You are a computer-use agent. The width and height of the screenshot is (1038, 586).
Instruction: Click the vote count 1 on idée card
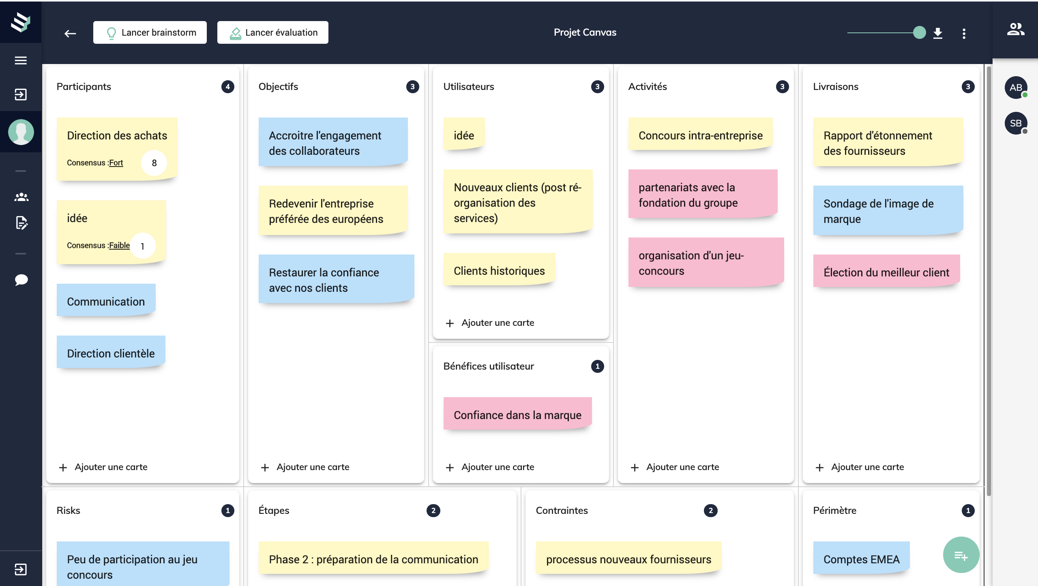tap(142, 246)
